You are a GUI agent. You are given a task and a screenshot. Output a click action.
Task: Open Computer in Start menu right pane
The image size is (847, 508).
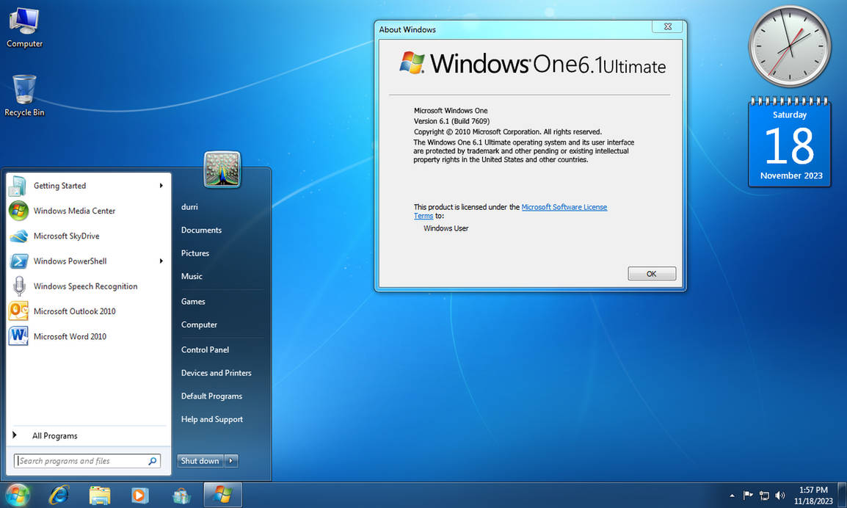click(199, 324)
